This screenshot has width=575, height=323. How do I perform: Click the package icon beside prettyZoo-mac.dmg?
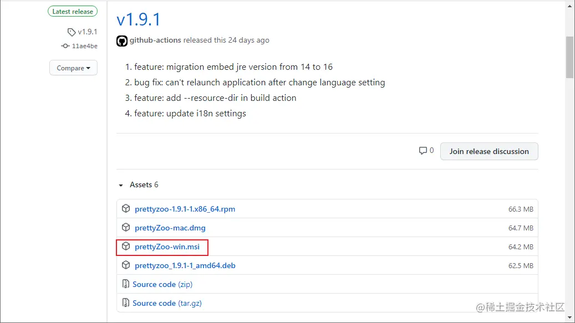(126, 227)
